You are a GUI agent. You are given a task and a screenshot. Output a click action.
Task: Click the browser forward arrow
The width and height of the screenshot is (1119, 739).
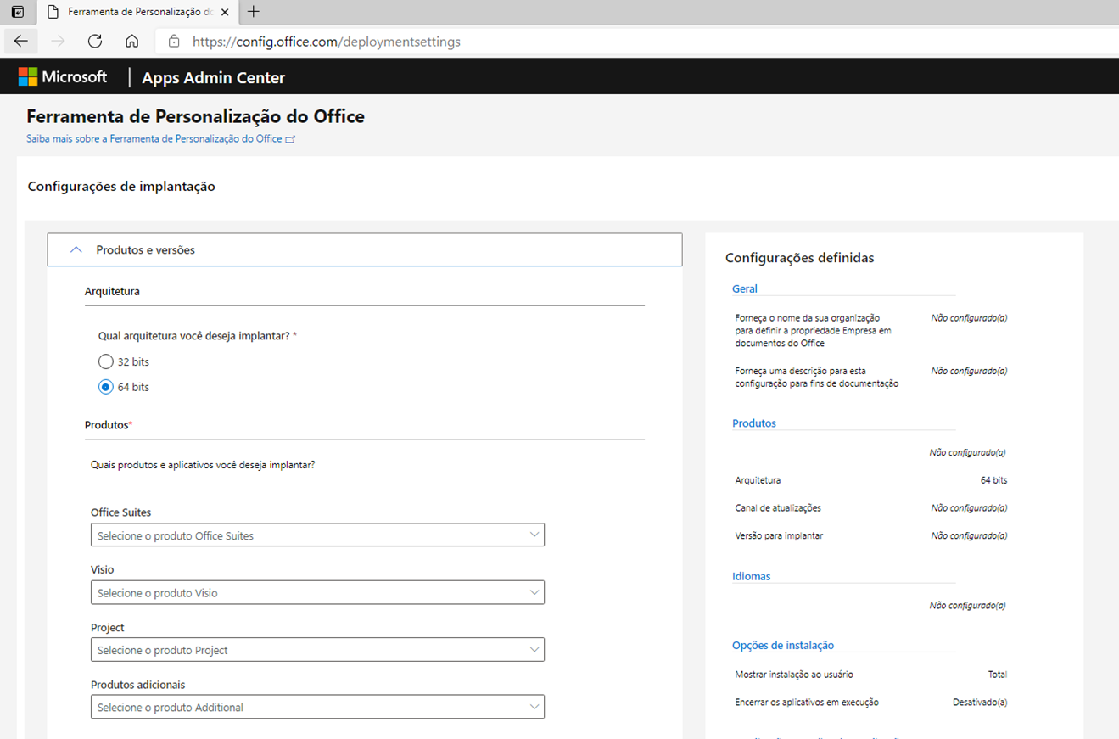tap(58, 41)
